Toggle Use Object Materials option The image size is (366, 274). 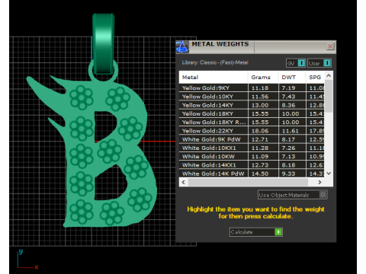(292, 195)
